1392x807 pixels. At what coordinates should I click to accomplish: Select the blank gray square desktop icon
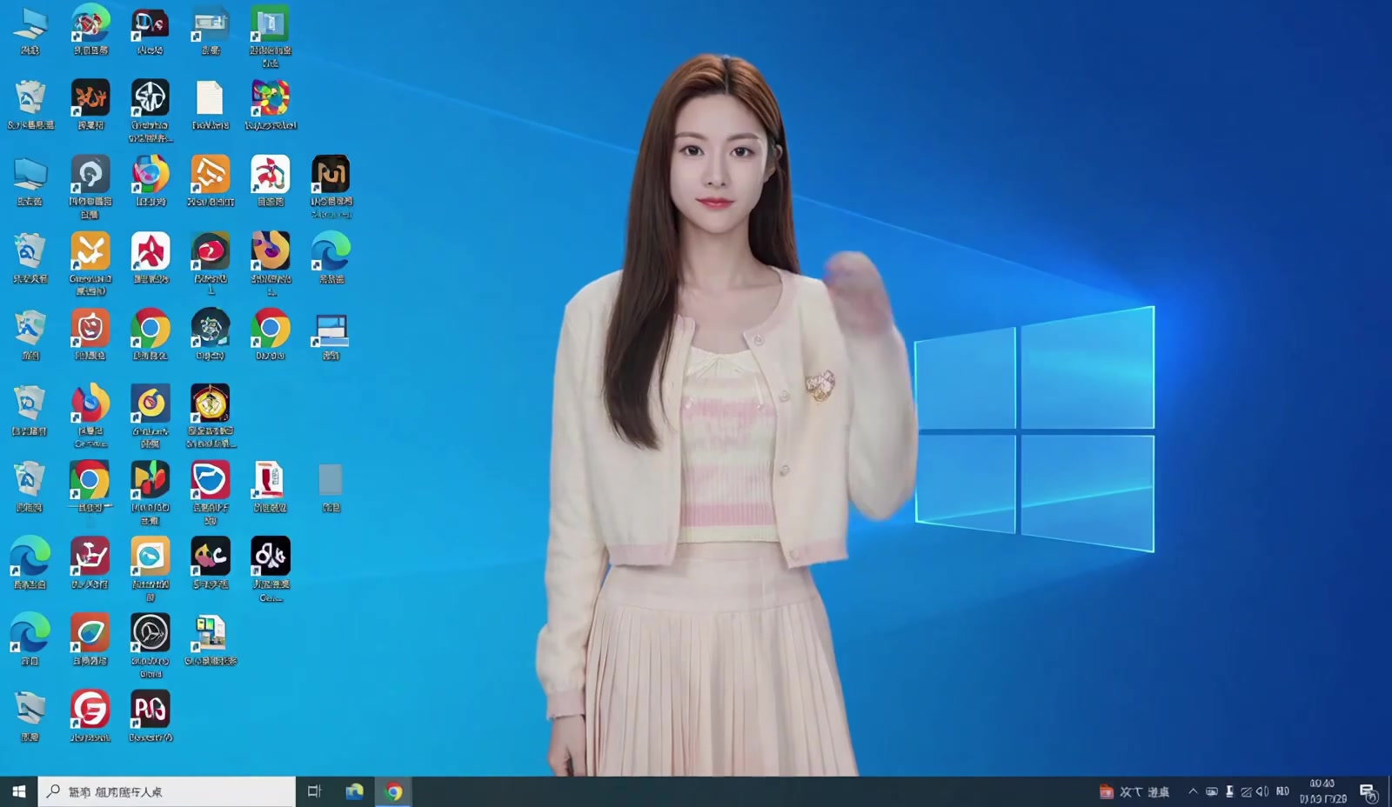pyautogui.click(x=331, y=479)
